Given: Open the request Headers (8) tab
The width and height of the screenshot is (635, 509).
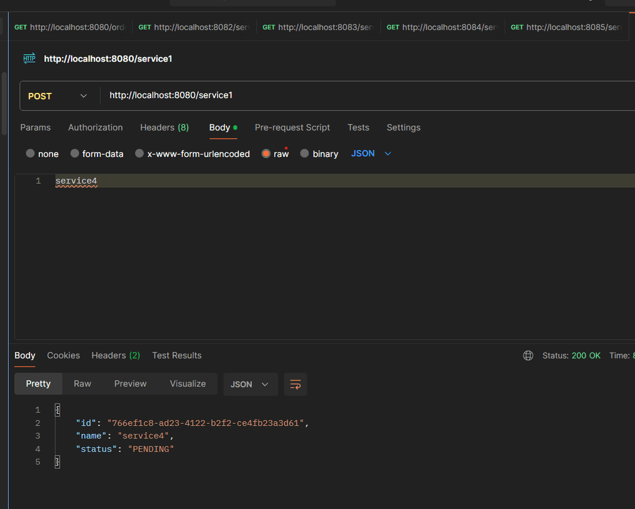Looking at the screenshot, I should pos(164,128).
